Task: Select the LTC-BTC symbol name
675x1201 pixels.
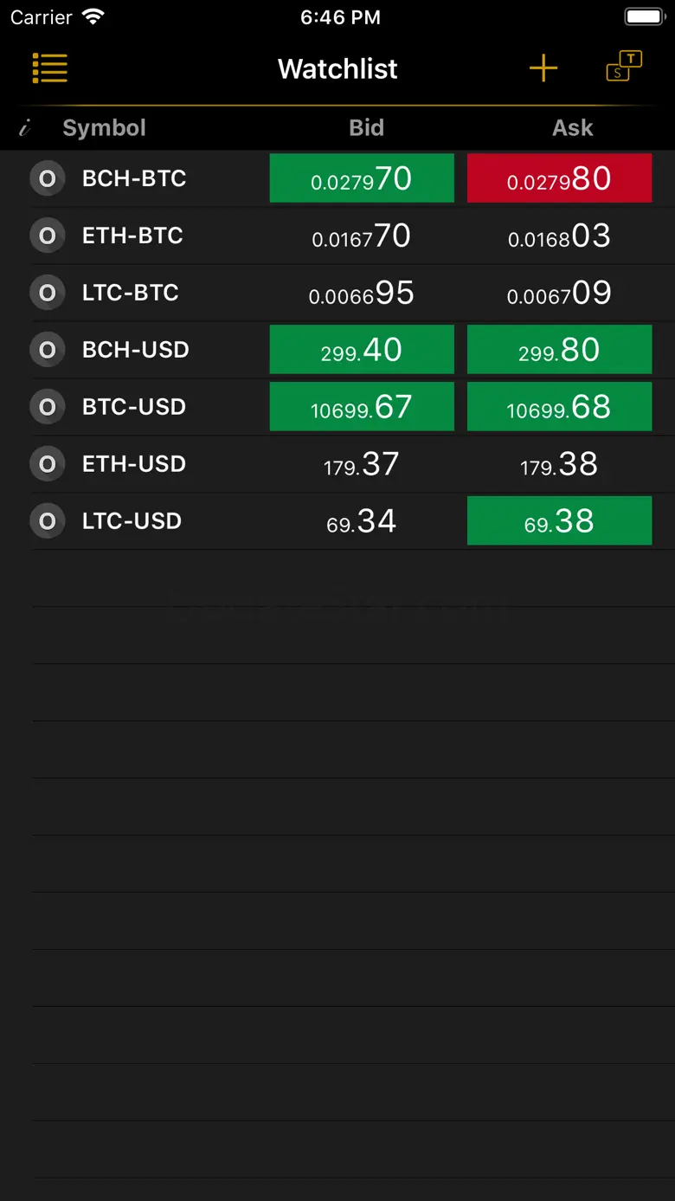Action: tap(131, 293)
